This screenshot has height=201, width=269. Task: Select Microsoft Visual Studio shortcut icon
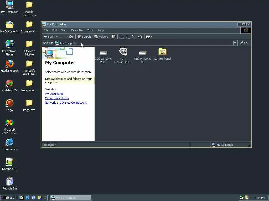pos(9,127)
